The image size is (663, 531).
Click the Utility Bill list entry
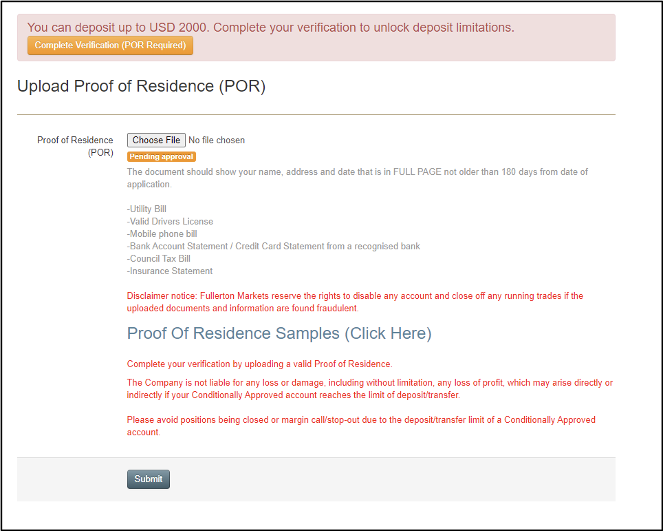[146, 209]
